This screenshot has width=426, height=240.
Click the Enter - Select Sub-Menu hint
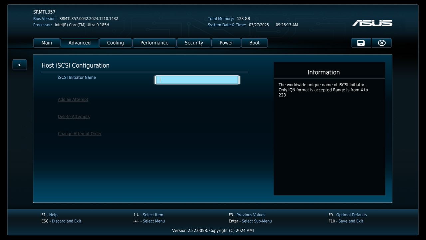[250, 221]
